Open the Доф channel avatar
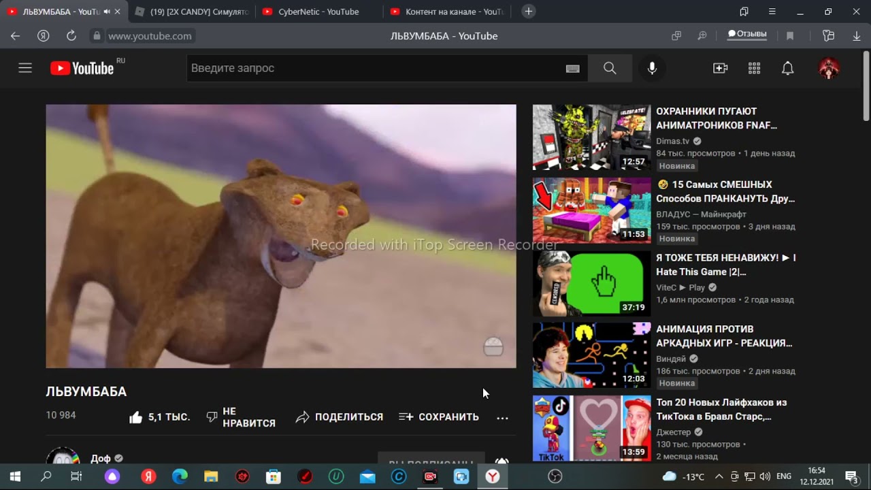The height and width of the screenshot is (490, 871). point(63,457)
